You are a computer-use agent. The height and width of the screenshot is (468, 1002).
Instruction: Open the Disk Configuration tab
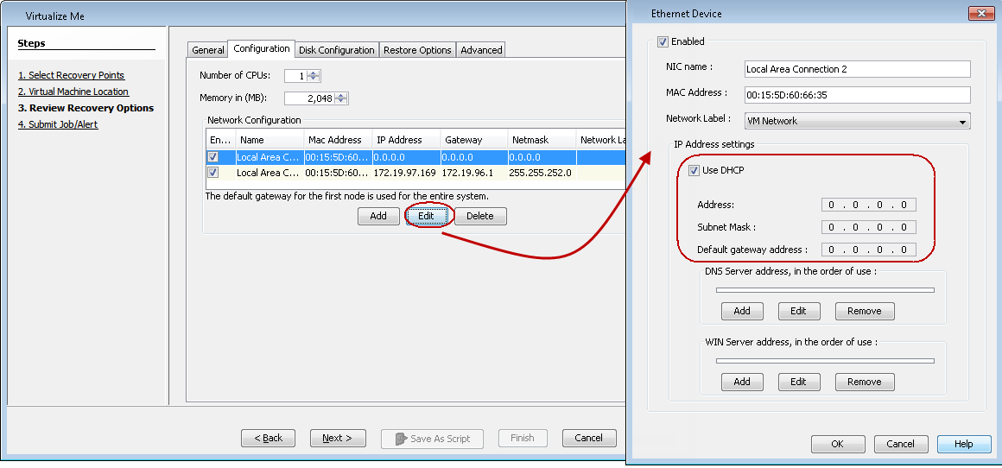pyautogui.click(x=337, y=50)
